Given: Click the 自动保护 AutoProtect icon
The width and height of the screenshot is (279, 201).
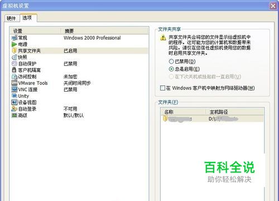Looking at the screenshot, I should coord(15,64).
